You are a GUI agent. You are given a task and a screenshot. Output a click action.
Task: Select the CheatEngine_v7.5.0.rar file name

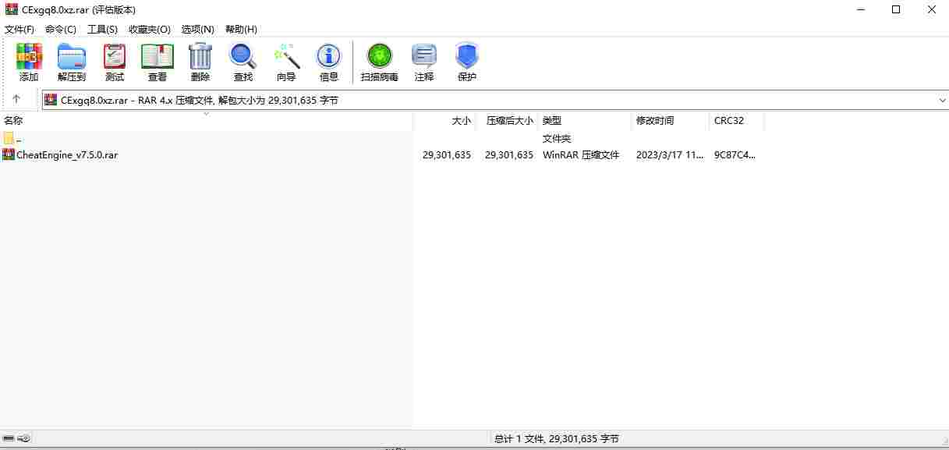click(x=67, y=154)
